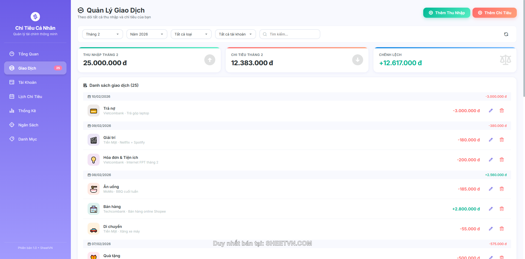Expand the Tất cả tài khoản dropdown
Image resolution: width=525 pixels, height=259 pixels.
(x=235, y=34)
